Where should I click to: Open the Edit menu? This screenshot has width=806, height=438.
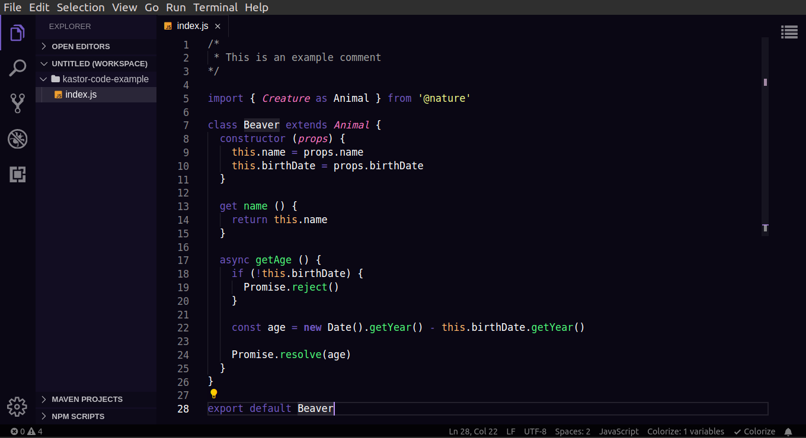coord(40,8)
